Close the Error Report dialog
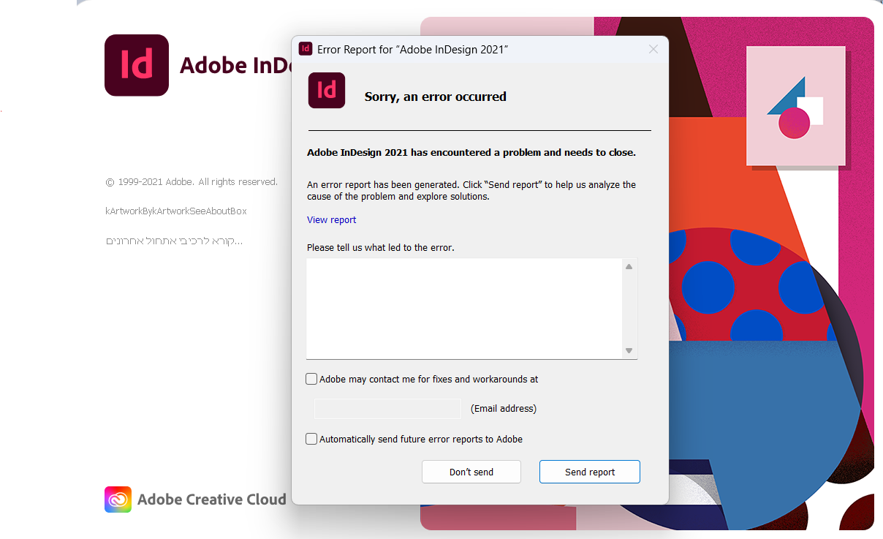 (x=653, y=49)
